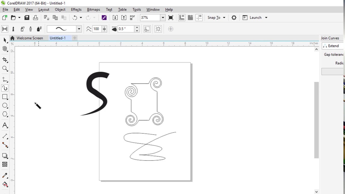Select the Parallel Dimension tool
Viewport: 345px width, 194px height.
(x=5, y=136)
